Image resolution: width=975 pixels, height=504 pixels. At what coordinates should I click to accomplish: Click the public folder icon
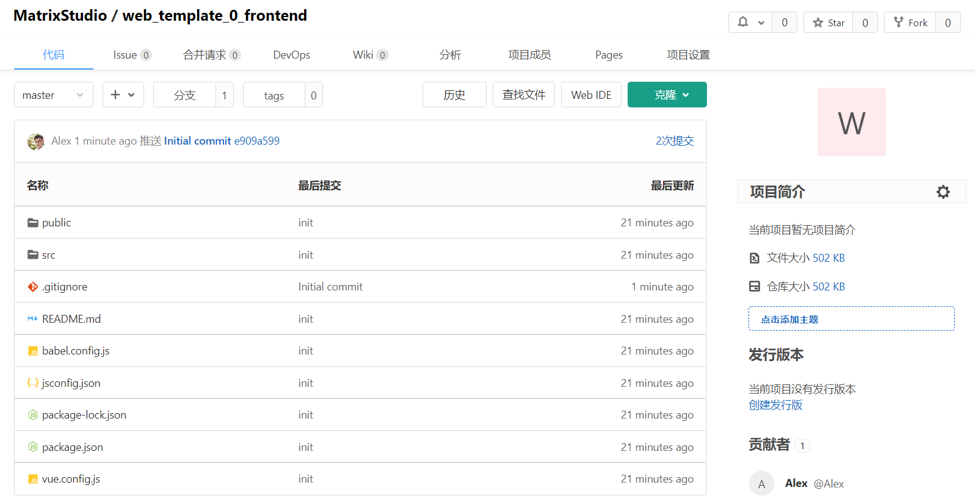33,223
